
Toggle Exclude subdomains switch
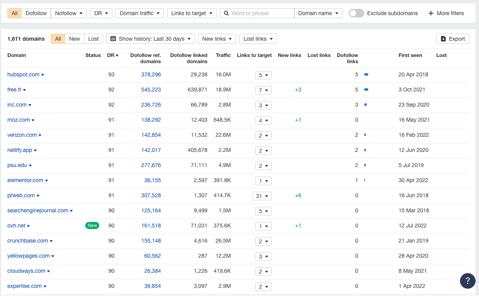pyautogui.click(x=357, y=13)
